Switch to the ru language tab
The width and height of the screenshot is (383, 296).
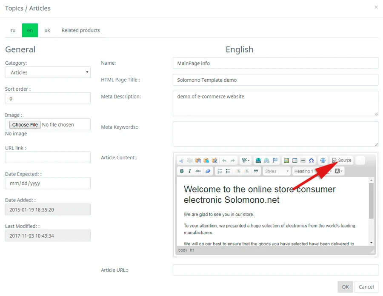click(13, 30)
